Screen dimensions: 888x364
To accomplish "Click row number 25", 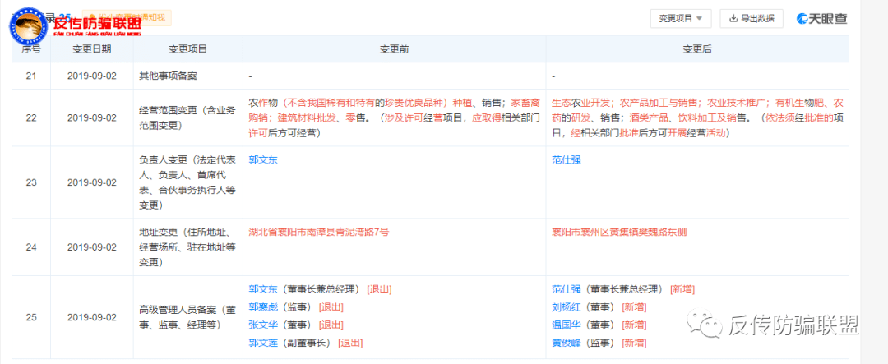I will coord(31,317).
